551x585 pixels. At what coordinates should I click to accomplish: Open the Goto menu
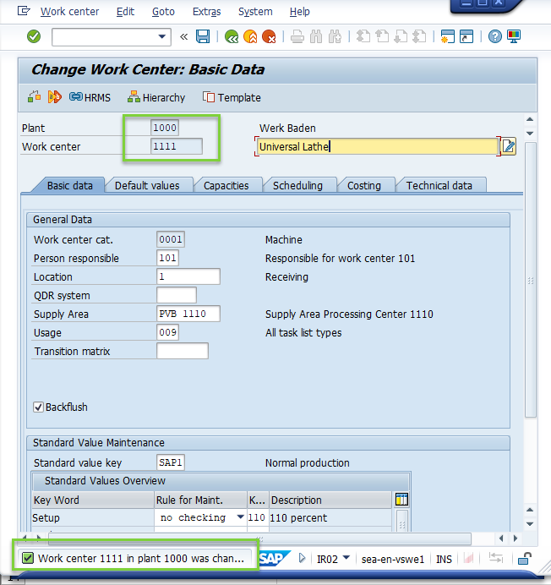point(163,12)
